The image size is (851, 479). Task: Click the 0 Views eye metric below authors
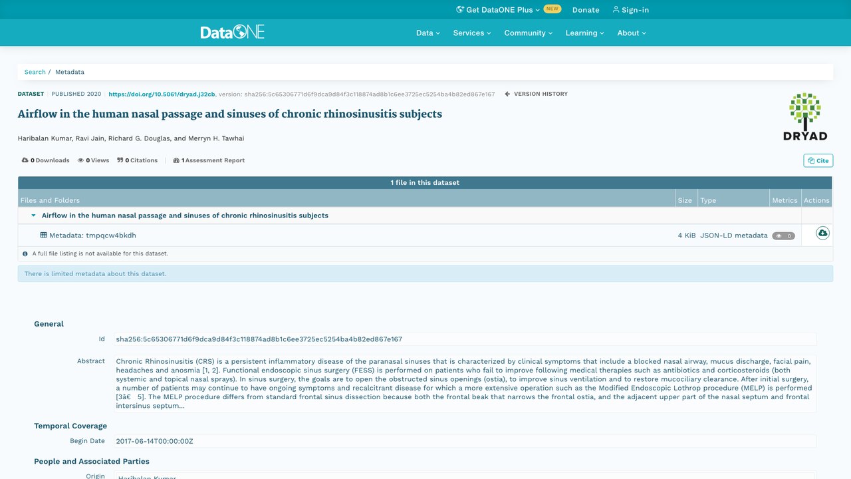pos(93,160)
